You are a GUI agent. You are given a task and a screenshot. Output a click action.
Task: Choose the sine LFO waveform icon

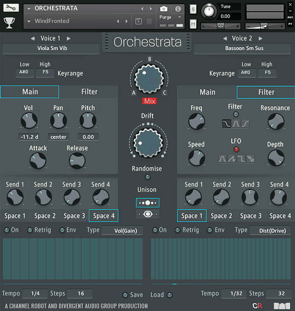click(x=222, y=159)
